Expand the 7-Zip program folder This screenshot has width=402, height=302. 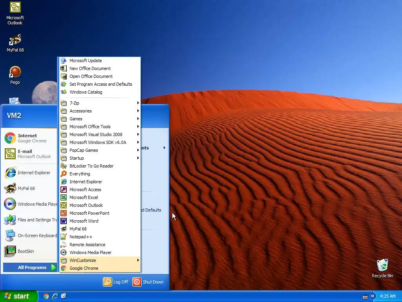[100, 103]
